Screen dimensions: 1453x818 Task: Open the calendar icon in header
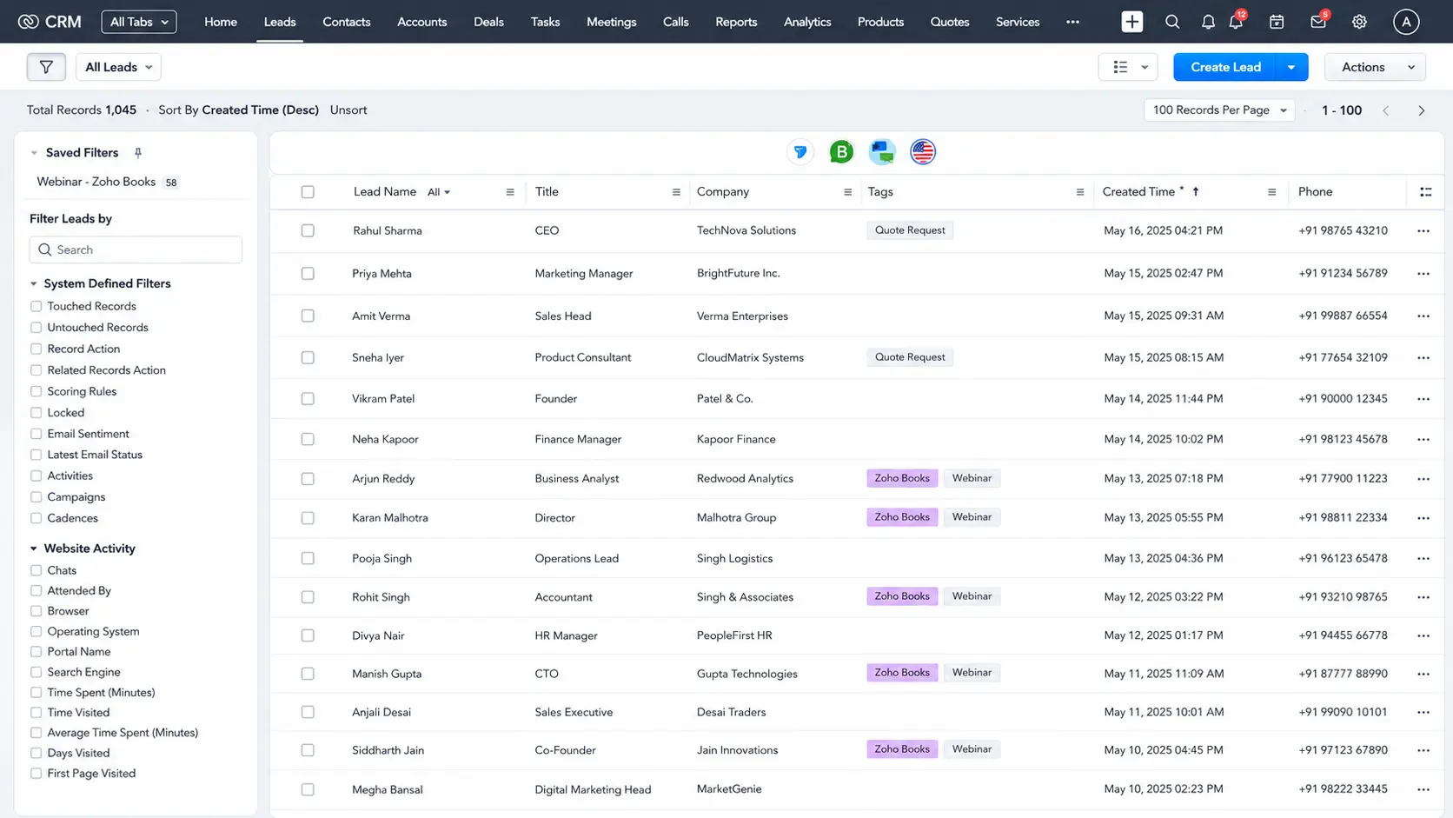tap(1277, 22)
